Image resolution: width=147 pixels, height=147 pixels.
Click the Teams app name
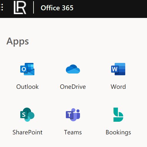coord(73,132)
